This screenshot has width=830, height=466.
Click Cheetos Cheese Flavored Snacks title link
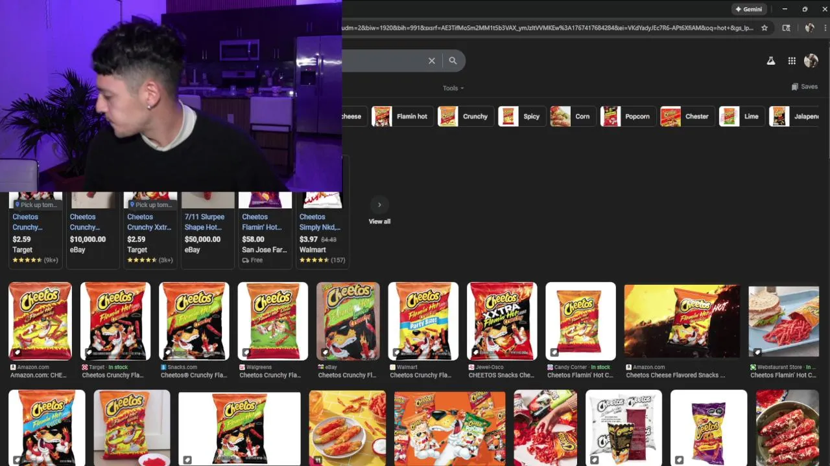tap(676, 375)
